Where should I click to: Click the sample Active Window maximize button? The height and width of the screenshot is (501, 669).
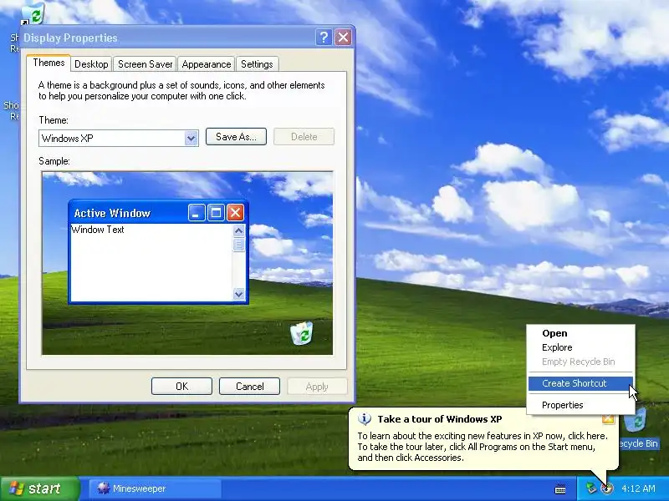[x=216, y=212]
